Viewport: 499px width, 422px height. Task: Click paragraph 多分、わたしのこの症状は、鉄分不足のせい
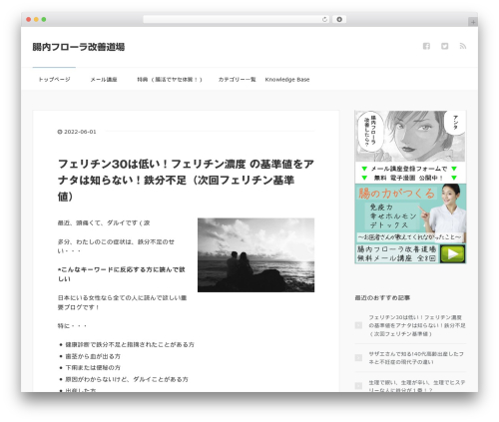116,246
